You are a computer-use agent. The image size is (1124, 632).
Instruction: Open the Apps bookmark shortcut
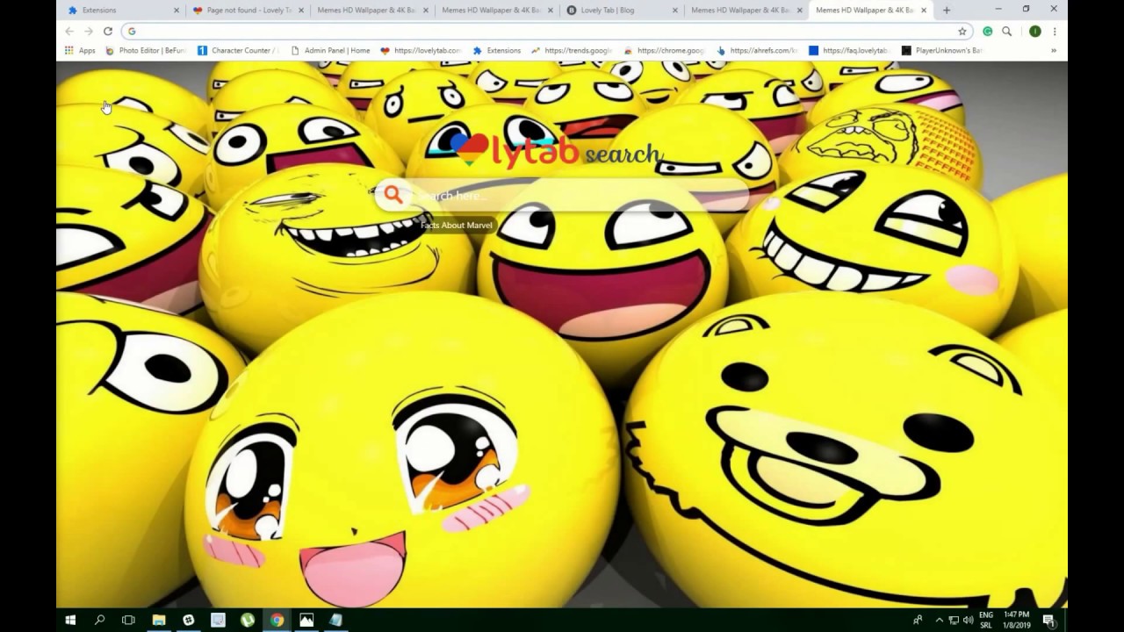[x=80, y=50]
